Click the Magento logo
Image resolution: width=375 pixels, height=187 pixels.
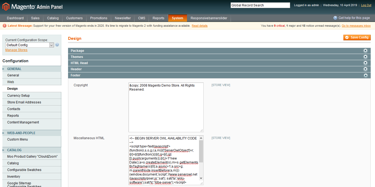pyautogui.click(x=6, y=6)
